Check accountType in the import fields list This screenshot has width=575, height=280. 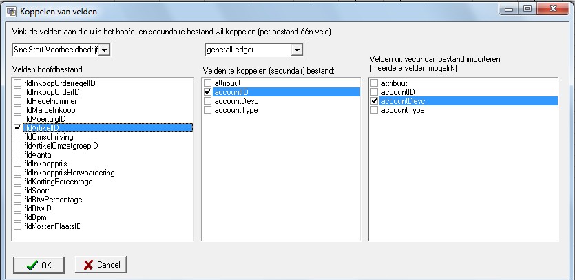(x=375, y=110)
